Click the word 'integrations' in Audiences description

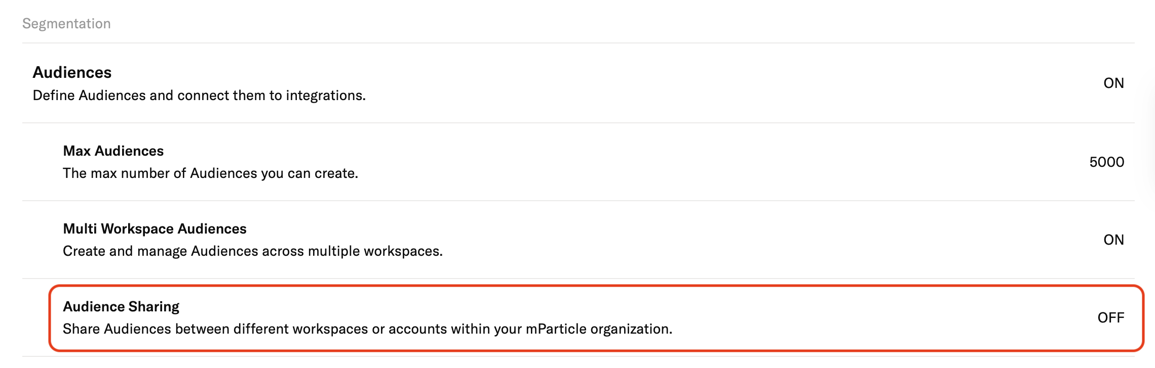click(324, 95)
